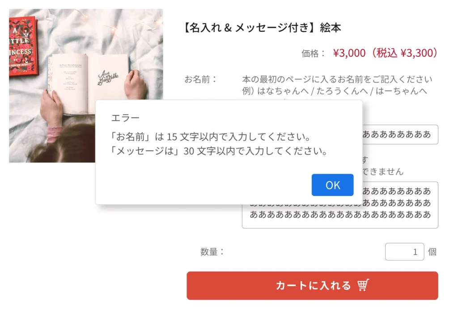The height and width of the screenshot is (309, 458).
Task: Click the 個 unit label beside the quantity box
Action: [x=433, y=251]
